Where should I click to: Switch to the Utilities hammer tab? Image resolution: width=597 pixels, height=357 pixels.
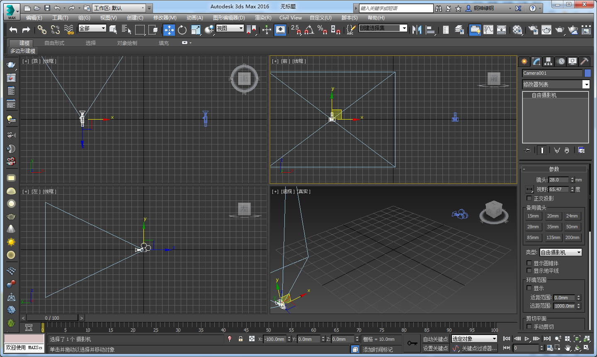pos(584,61)
